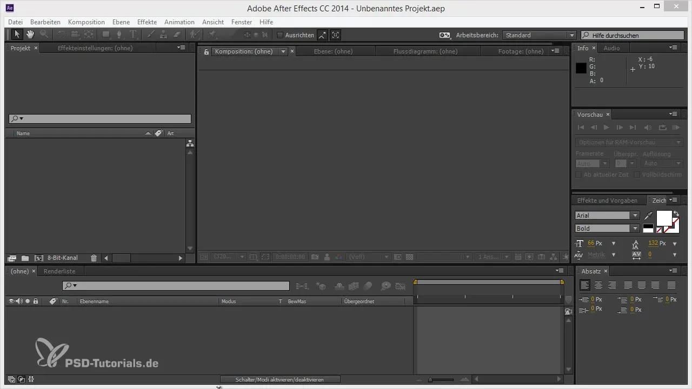692x389 pixels.
Task: Switch to the Effekte und Vorgaben tab
Action: tap(607, 200)
